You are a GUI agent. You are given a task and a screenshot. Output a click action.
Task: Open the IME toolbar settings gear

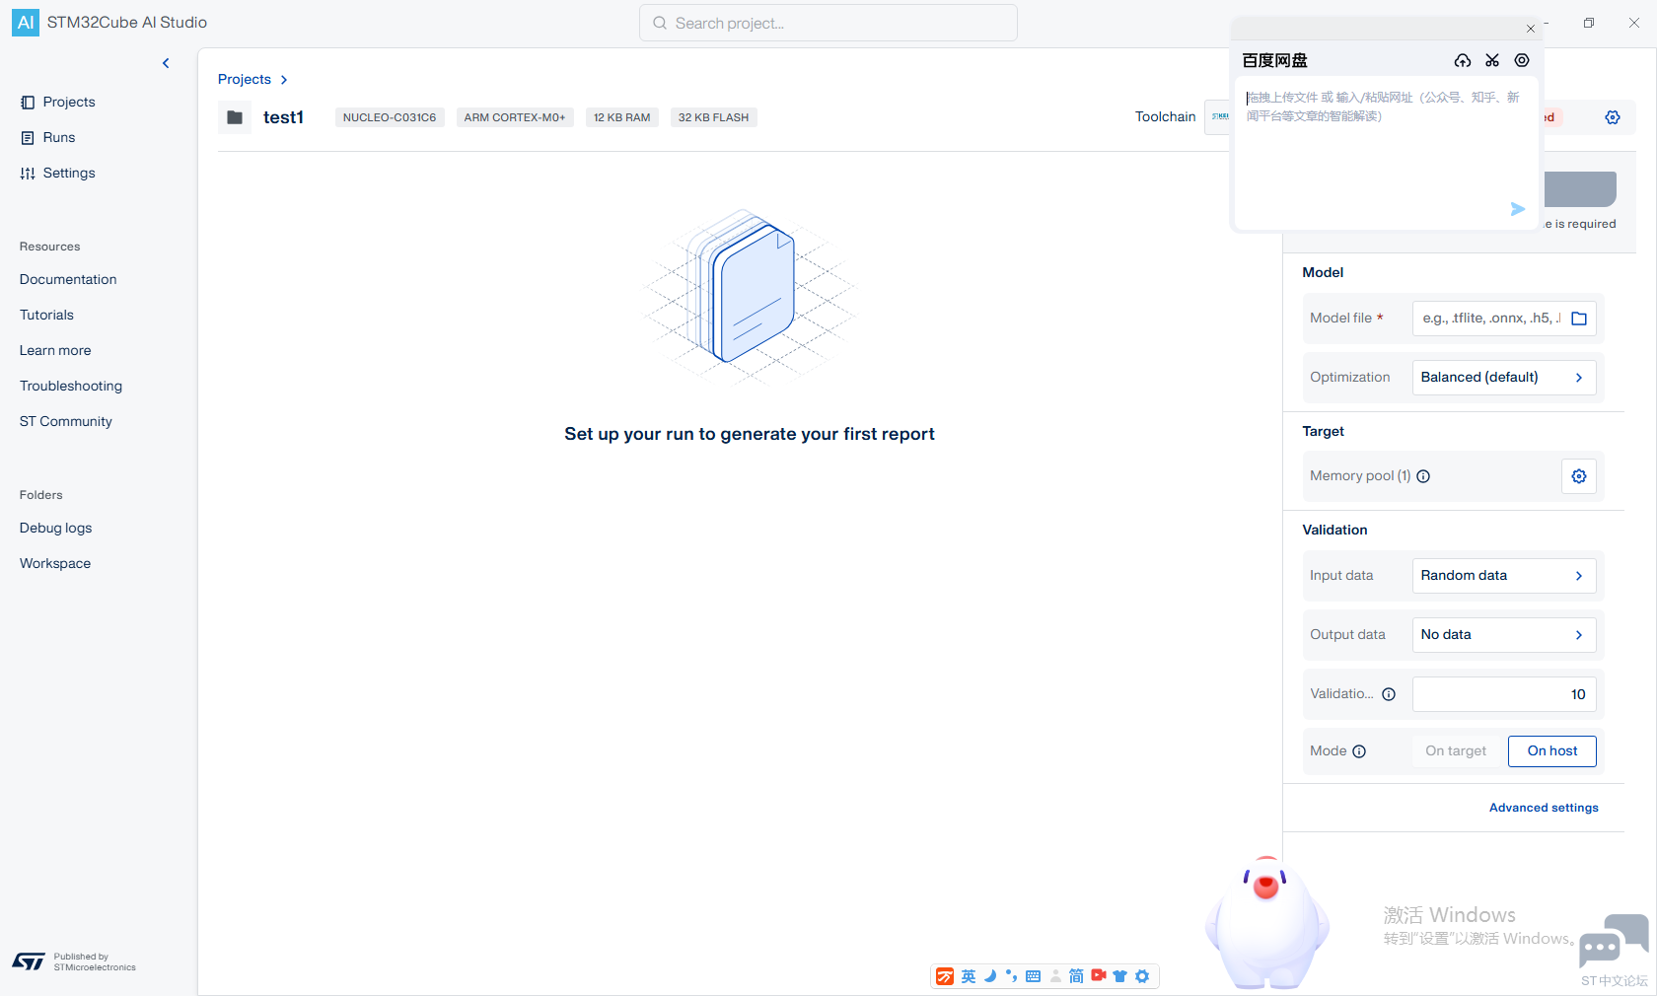(1142, 976)
